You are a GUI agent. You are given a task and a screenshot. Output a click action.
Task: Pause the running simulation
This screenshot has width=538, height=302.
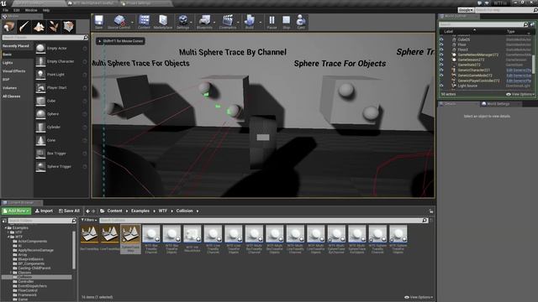pyautogui.click(x=272, y=22)
